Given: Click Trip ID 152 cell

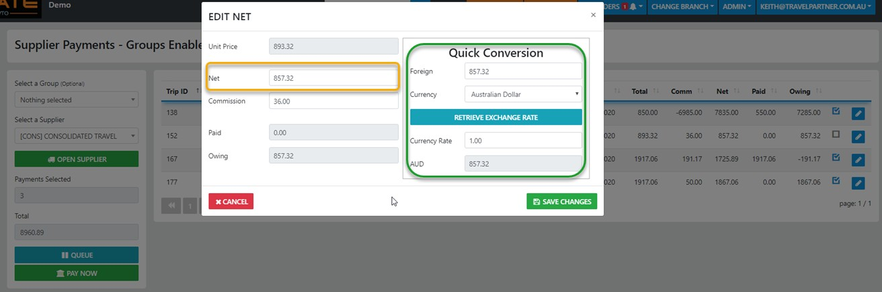Looking at the screenshot, I should [x=172, y=135].
